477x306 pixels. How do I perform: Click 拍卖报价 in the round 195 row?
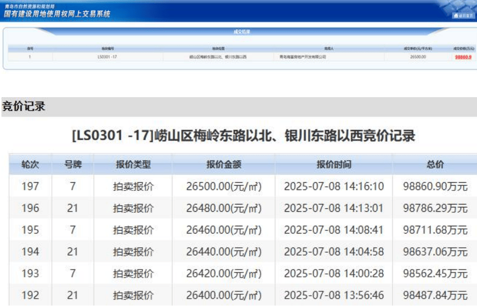(133, 230)
